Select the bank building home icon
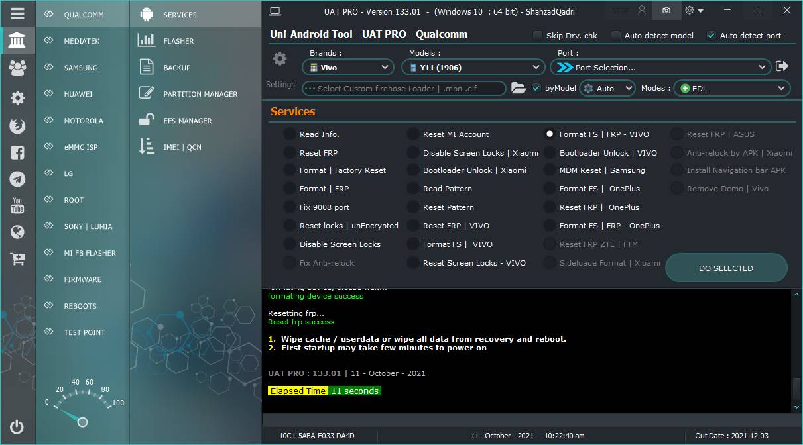 coord(17,41)
